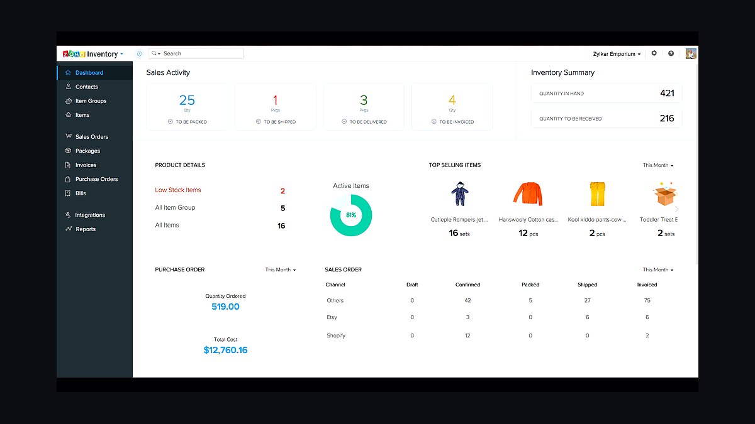The width and height of the screenshot is (755, 424).
Task: Click Others confirmed count 42
Action: click(467, 300)
